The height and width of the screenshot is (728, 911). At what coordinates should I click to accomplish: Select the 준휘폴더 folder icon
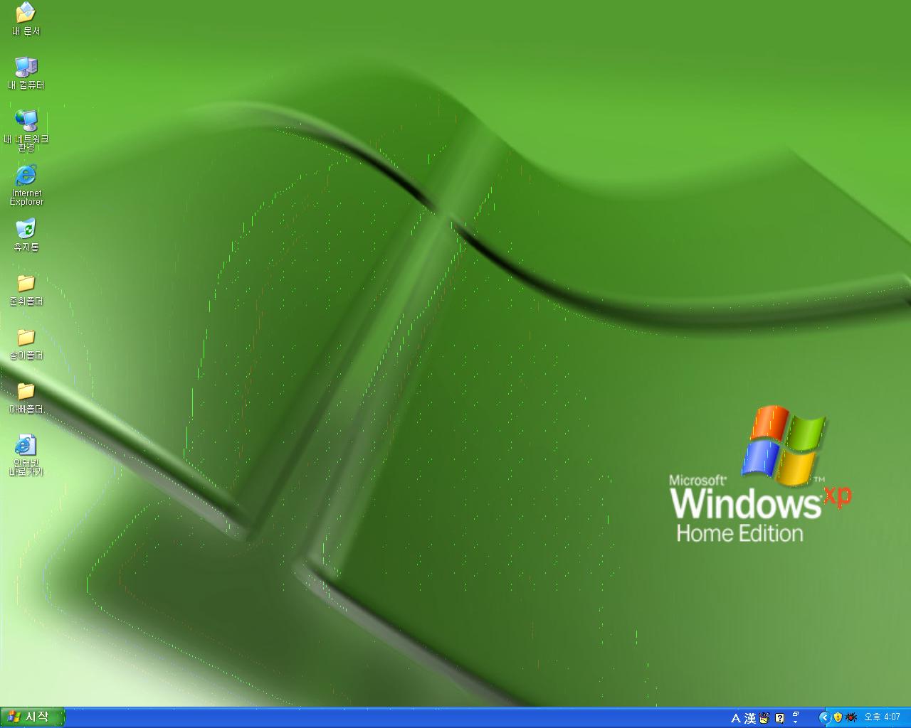[26, 289]
